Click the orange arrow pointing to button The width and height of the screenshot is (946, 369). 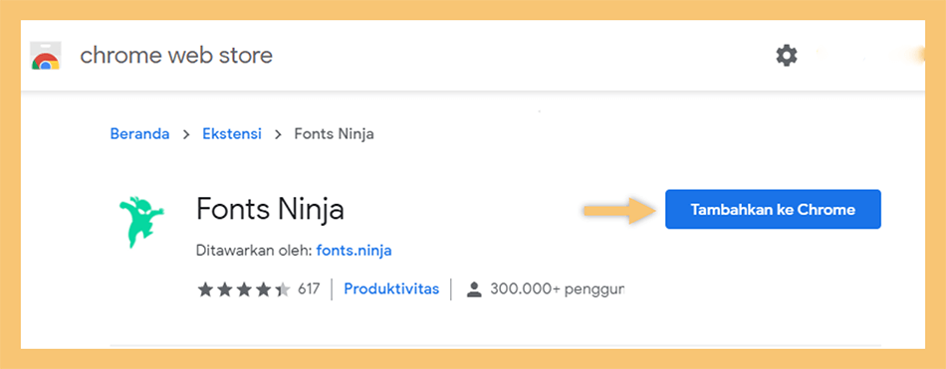pos(619,211)
